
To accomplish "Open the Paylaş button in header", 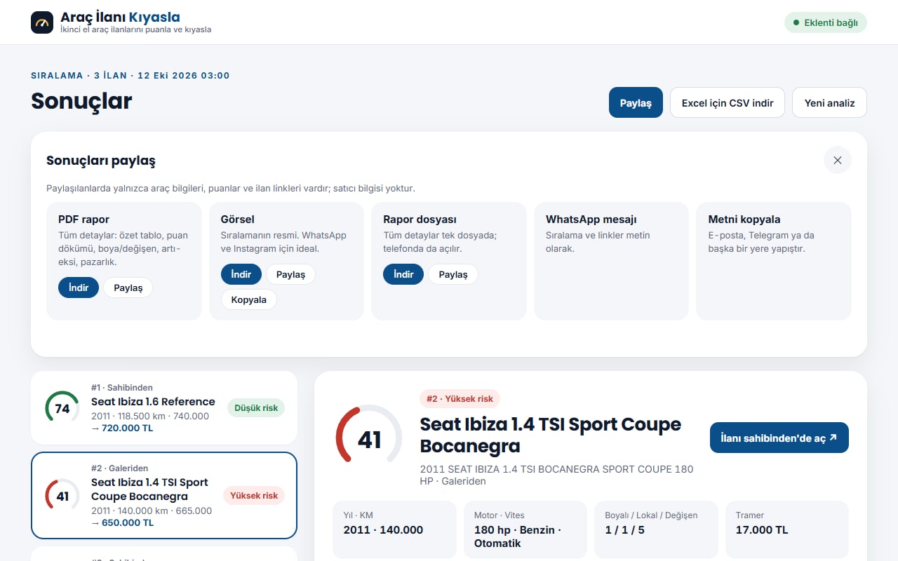I will point(636,102).
